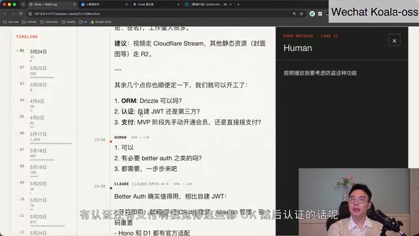This screenshot has width=419, height=236.
Task: View site information icon in address bar
Action: [30, 14]
